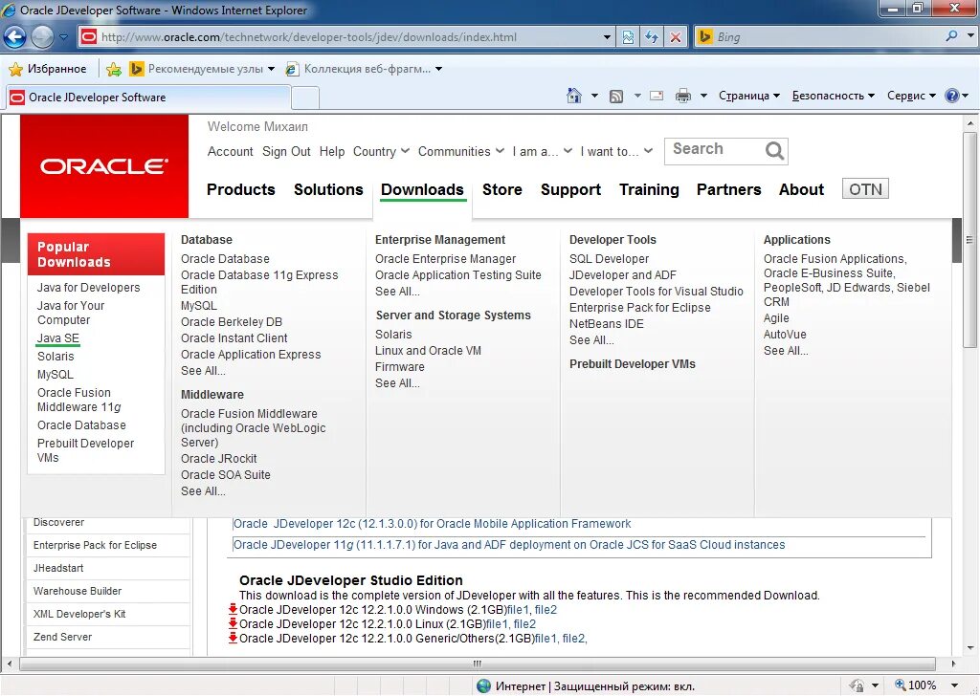The height and width of the screenshot is (696, 980).
Task: Open JDeveloper and ADF link
Action: click(622, 275)
